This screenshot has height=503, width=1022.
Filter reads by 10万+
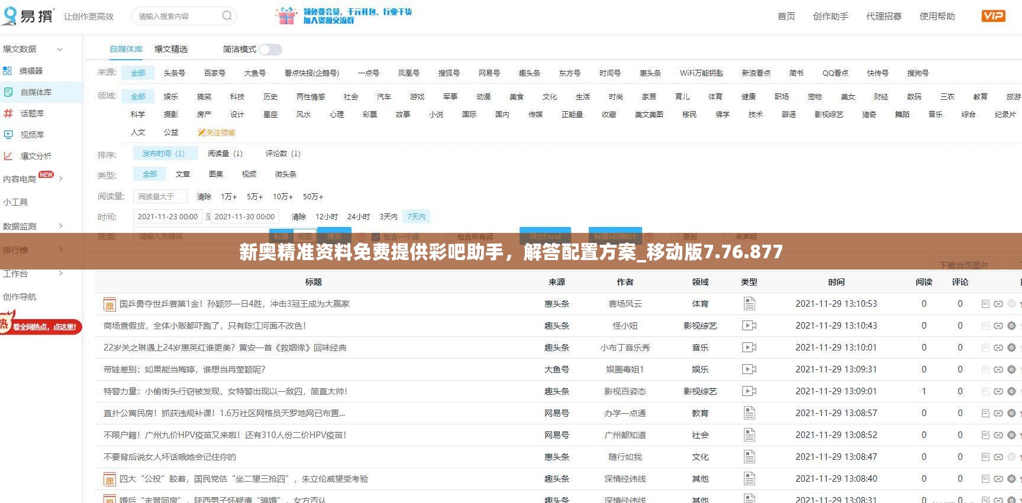tap(283, 197)
